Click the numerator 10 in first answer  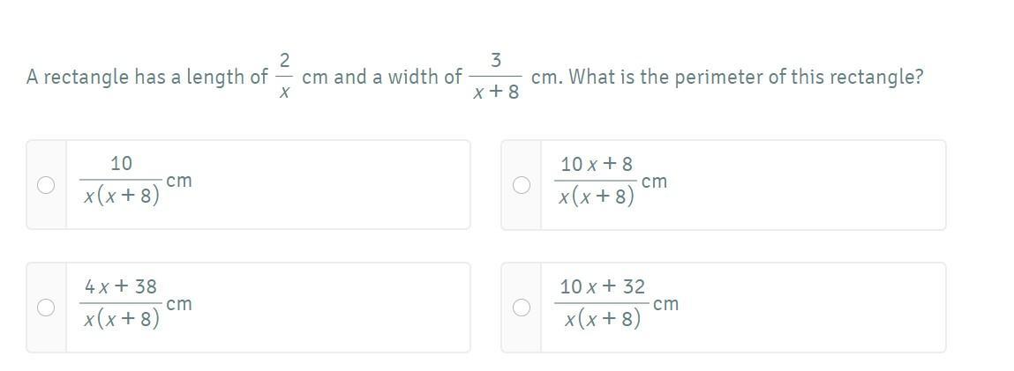coord(121,164)
